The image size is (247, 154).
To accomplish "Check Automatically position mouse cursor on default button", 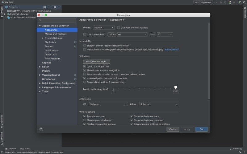I will click(x=85, y=74).
